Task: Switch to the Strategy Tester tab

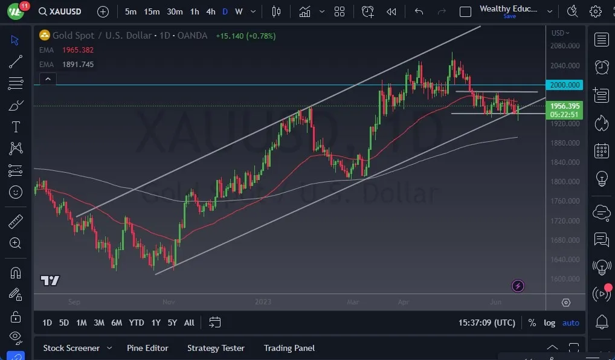Action: 216,348
